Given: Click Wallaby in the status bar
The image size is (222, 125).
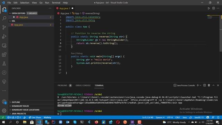Looking at the screenshot, I should pyautogui.click(x=47, y=117).
